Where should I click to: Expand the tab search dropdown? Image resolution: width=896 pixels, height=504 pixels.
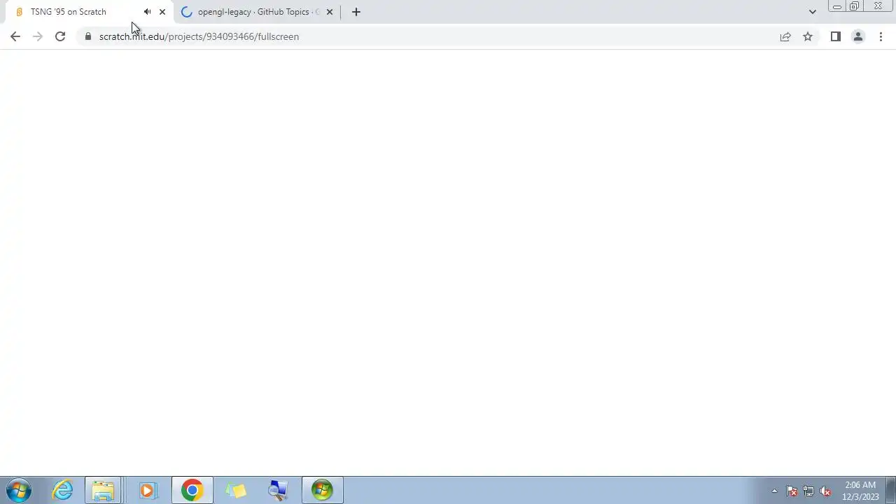tap(812, 12)
